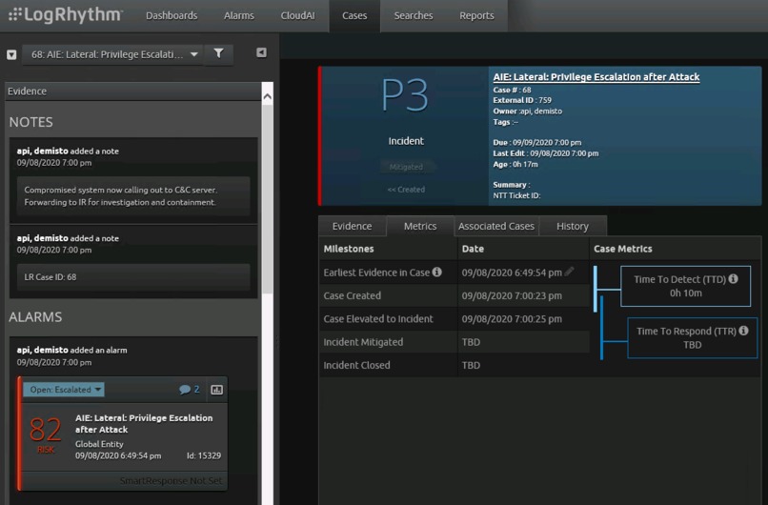Screen dimensions: 768x505
Task: Click the Owner api, demisto field
Action: pyautogui.click(x=528, y=111)
